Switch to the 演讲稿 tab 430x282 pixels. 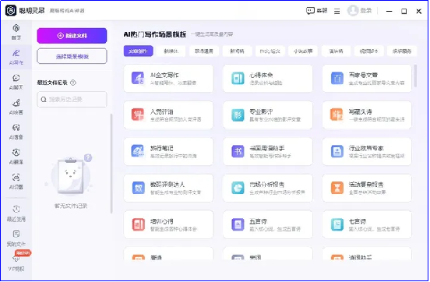pyautogui.click(x=336, y=51)
